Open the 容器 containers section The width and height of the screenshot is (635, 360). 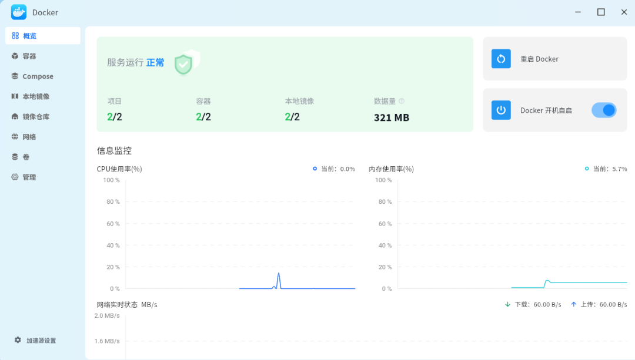[x=42, y=56]
